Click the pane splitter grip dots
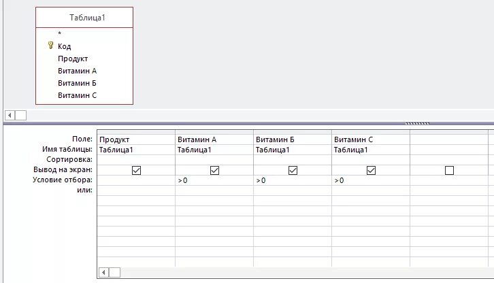Viewport: 494px width, 283px height. point(417,124)
